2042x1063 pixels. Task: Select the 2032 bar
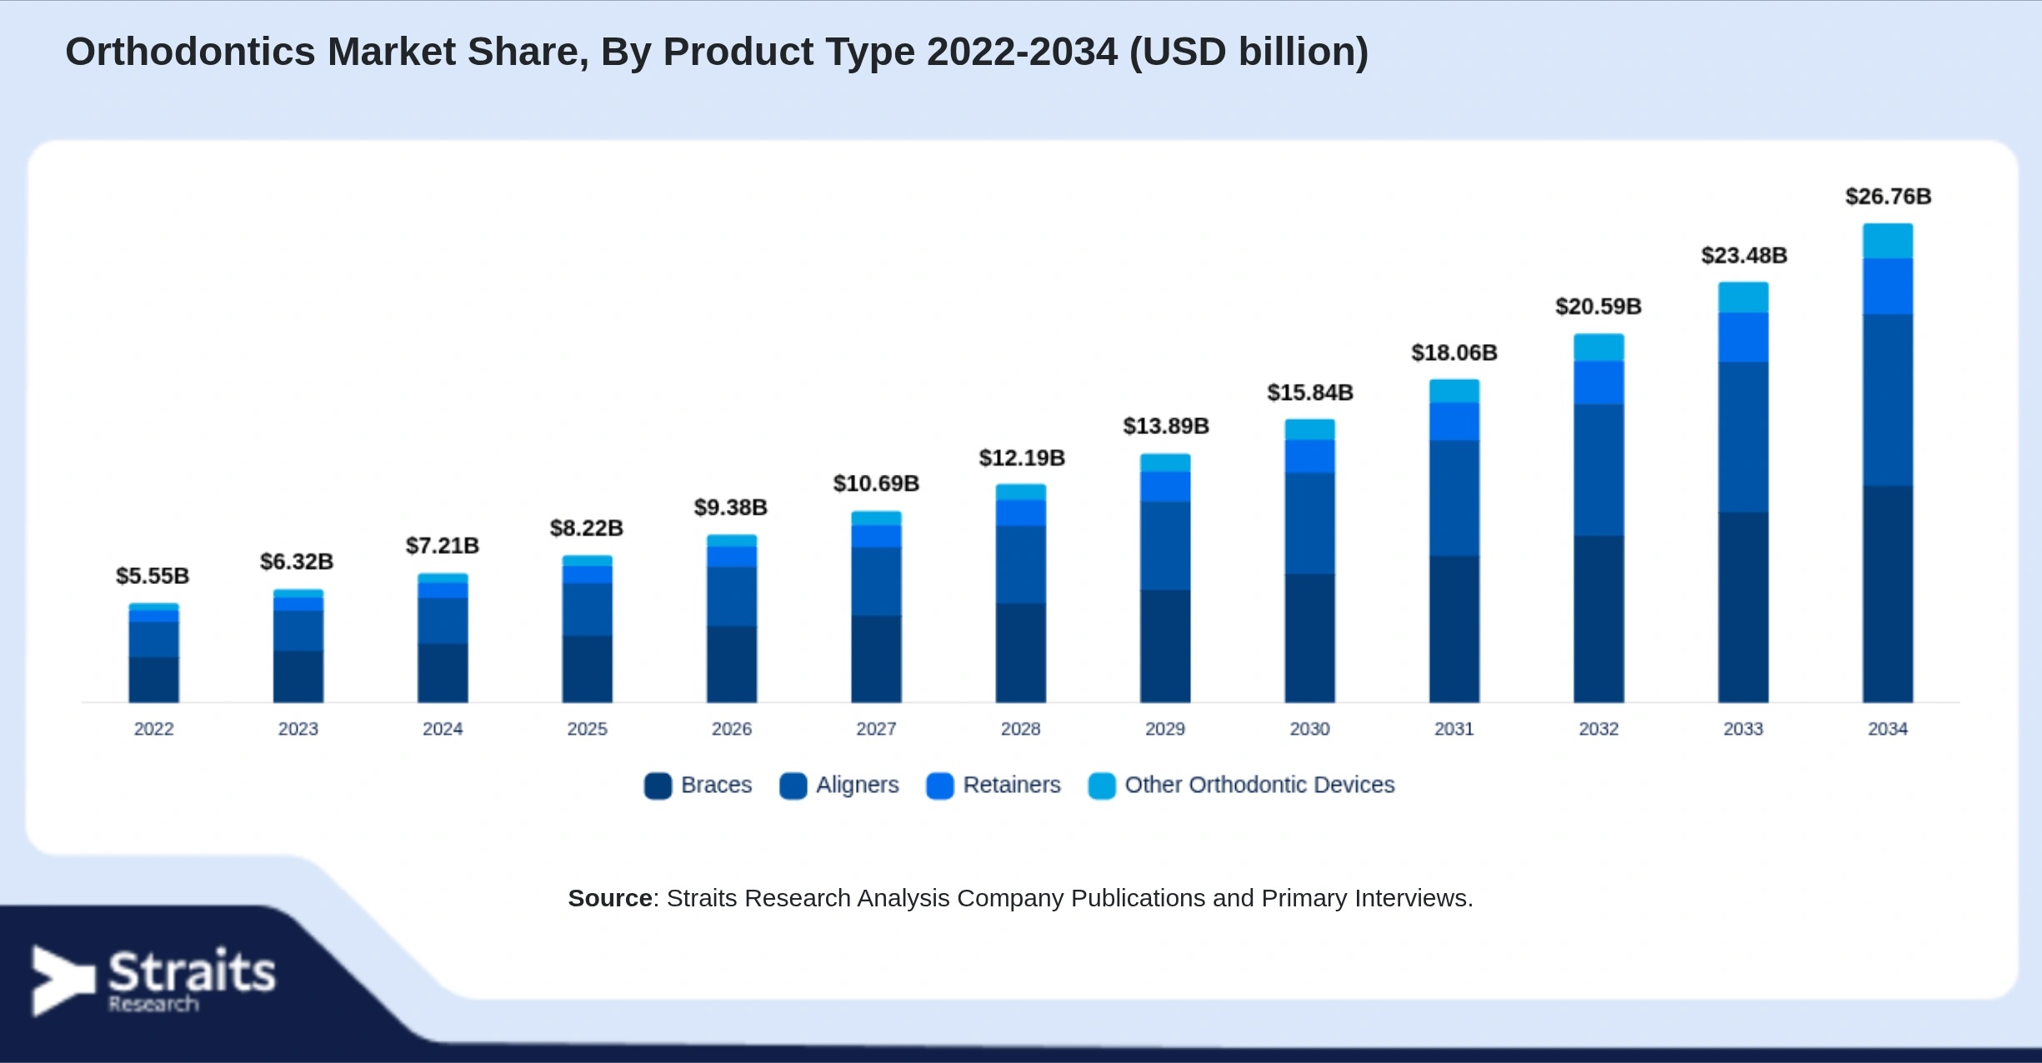1599,518
